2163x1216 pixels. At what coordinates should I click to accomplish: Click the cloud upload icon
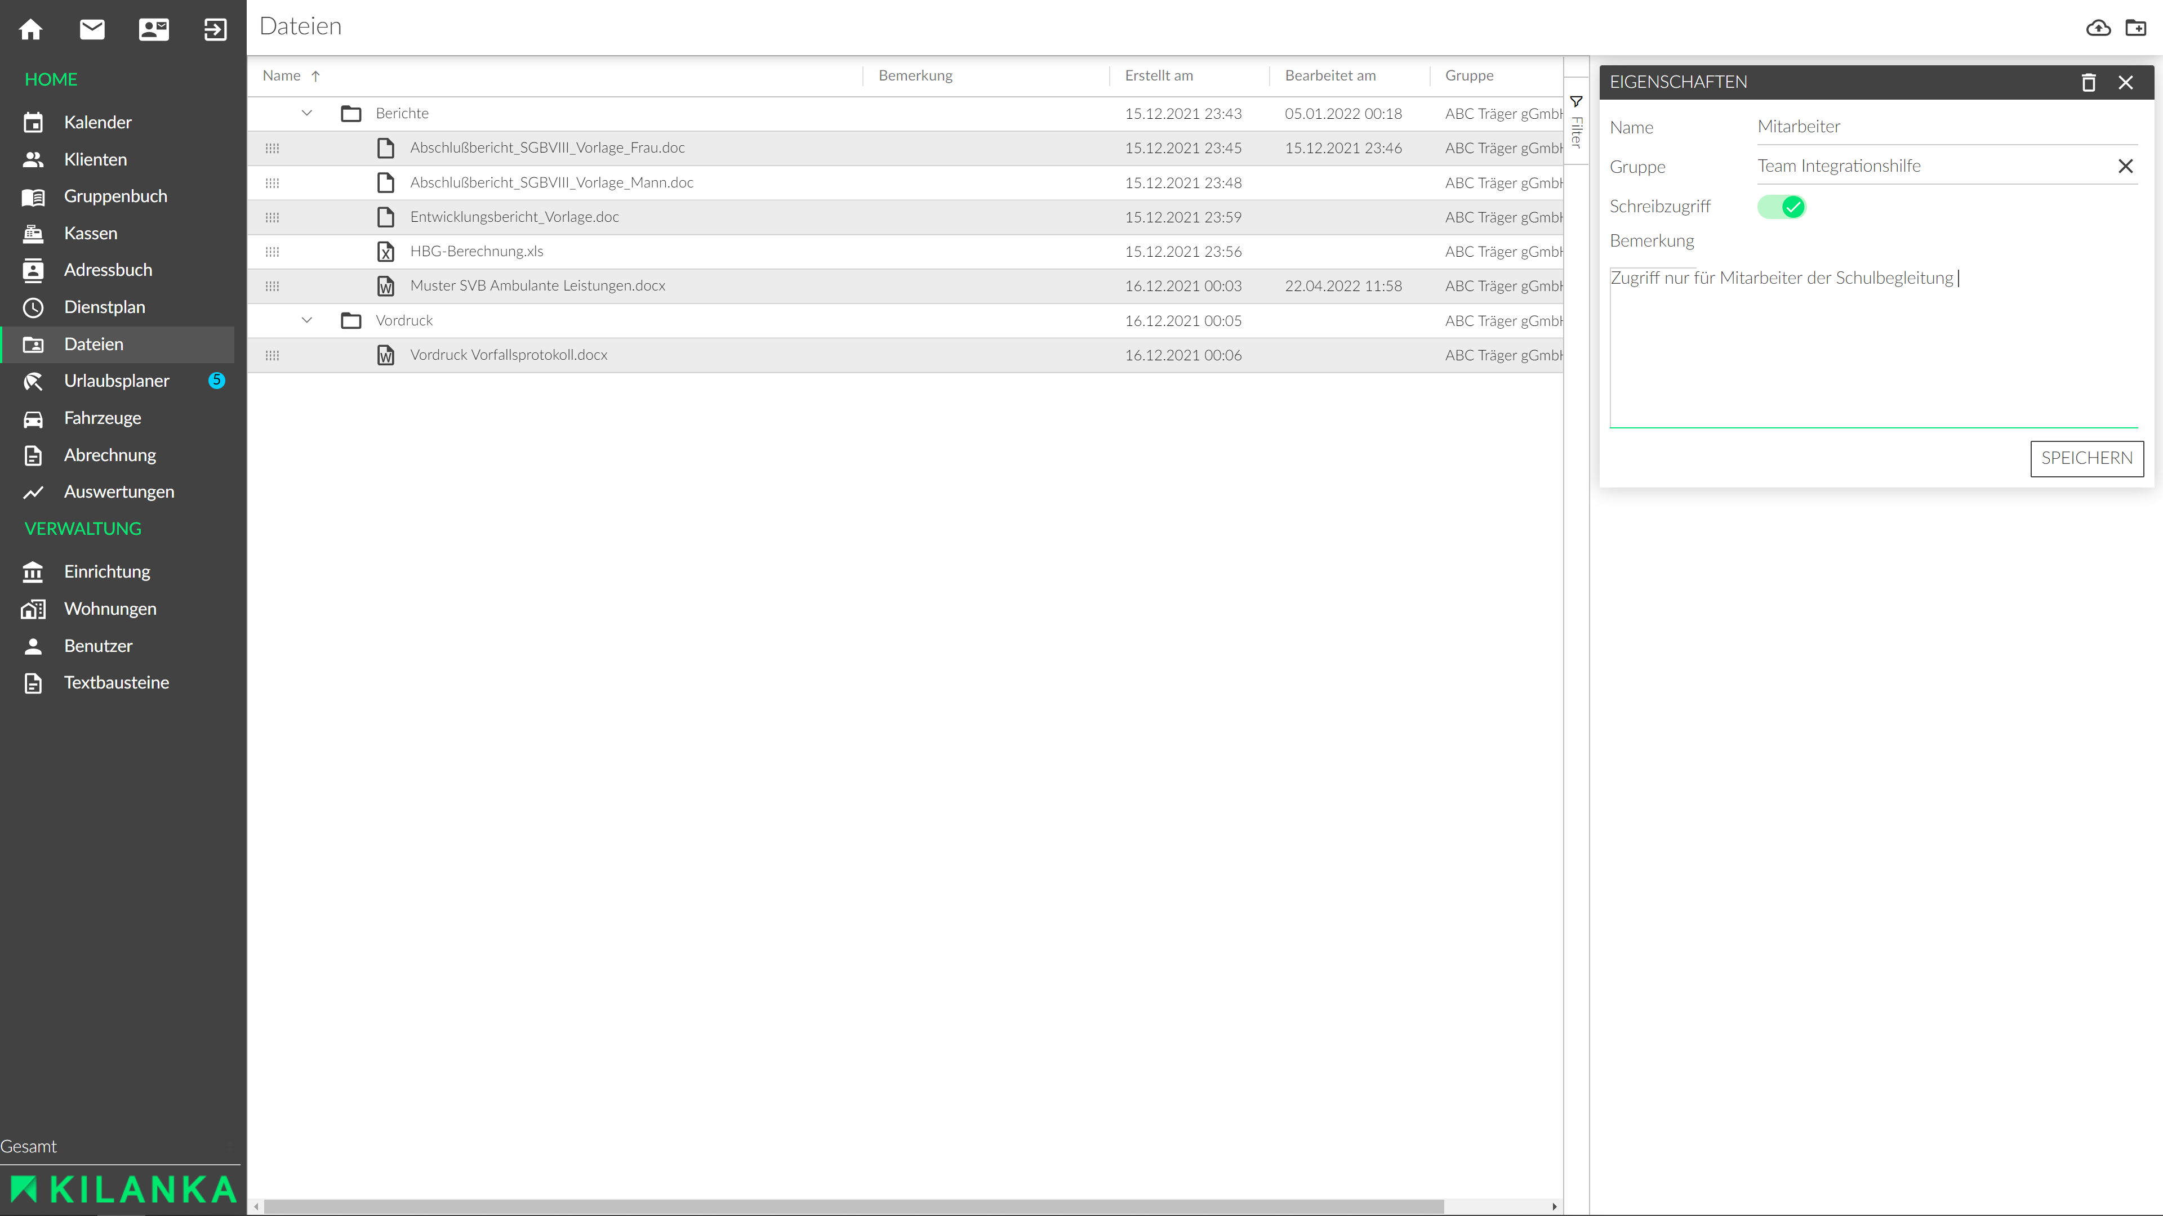[x=2098, y=28]
